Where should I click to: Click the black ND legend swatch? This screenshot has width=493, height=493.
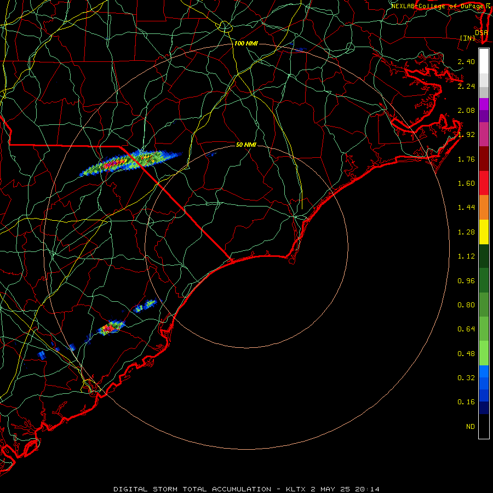coord(484,426)
